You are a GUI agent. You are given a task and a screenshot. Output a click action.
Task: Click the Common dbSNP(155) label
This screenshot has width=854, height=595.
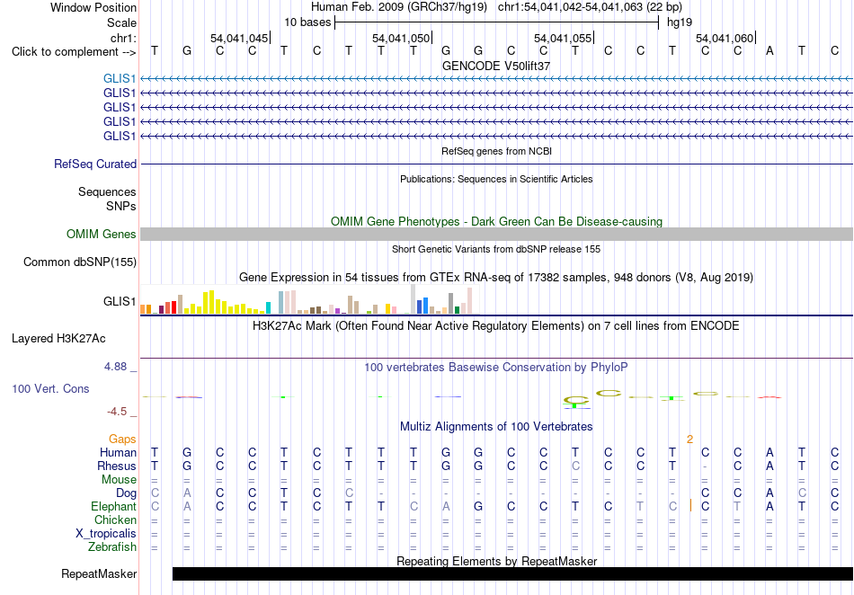[x=80, y=262]
